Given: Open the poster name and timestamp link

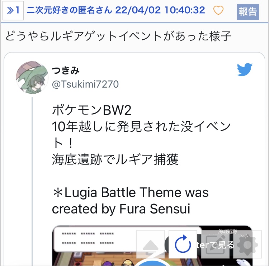Looking at the screenshot, I should pyautogui.click(x=116, y=10).
